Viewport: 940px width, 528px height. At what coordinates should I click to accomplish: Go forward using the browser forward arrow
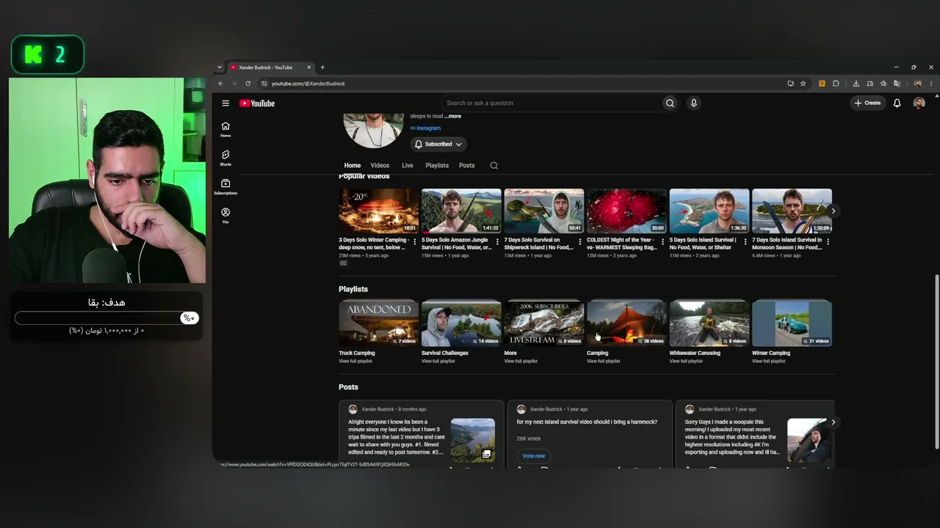(234, 84)
